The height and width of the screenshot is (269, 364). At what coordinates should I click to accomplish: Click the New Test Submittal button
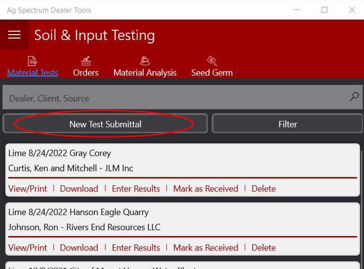(105, 124)
